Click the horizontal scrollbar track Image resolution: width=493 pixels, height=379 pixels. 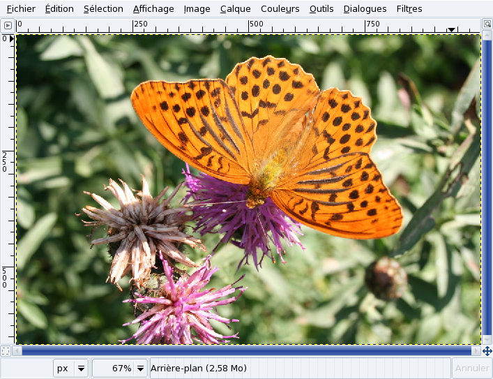click(x=247, y=350)
